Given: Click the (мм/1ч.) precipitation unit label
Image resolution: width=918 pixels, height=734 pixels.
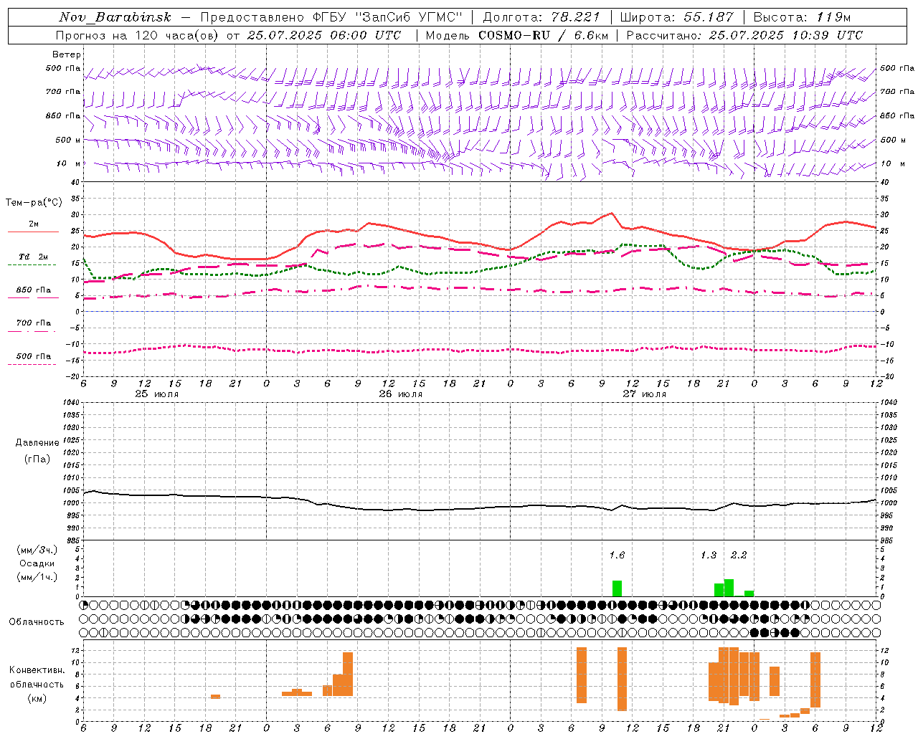Looking at the screenshot, I should coord(37,577).
